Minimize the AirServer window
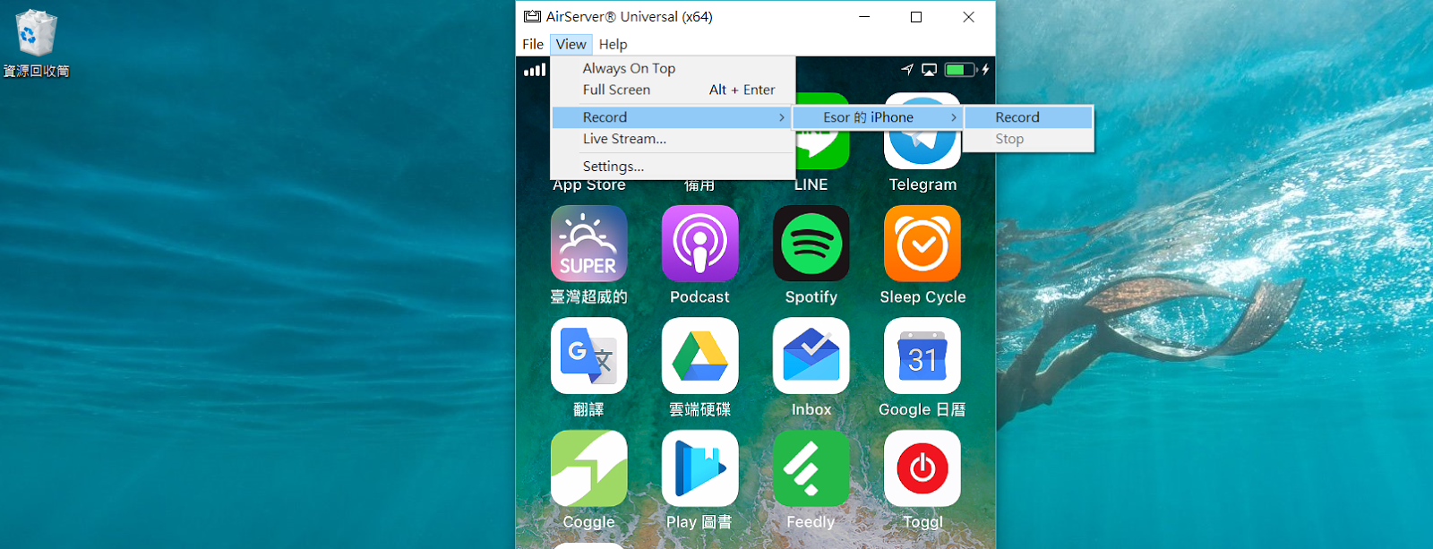This screenshot has width=1433, height=549. pyautogui.click(x=864, y=17)
